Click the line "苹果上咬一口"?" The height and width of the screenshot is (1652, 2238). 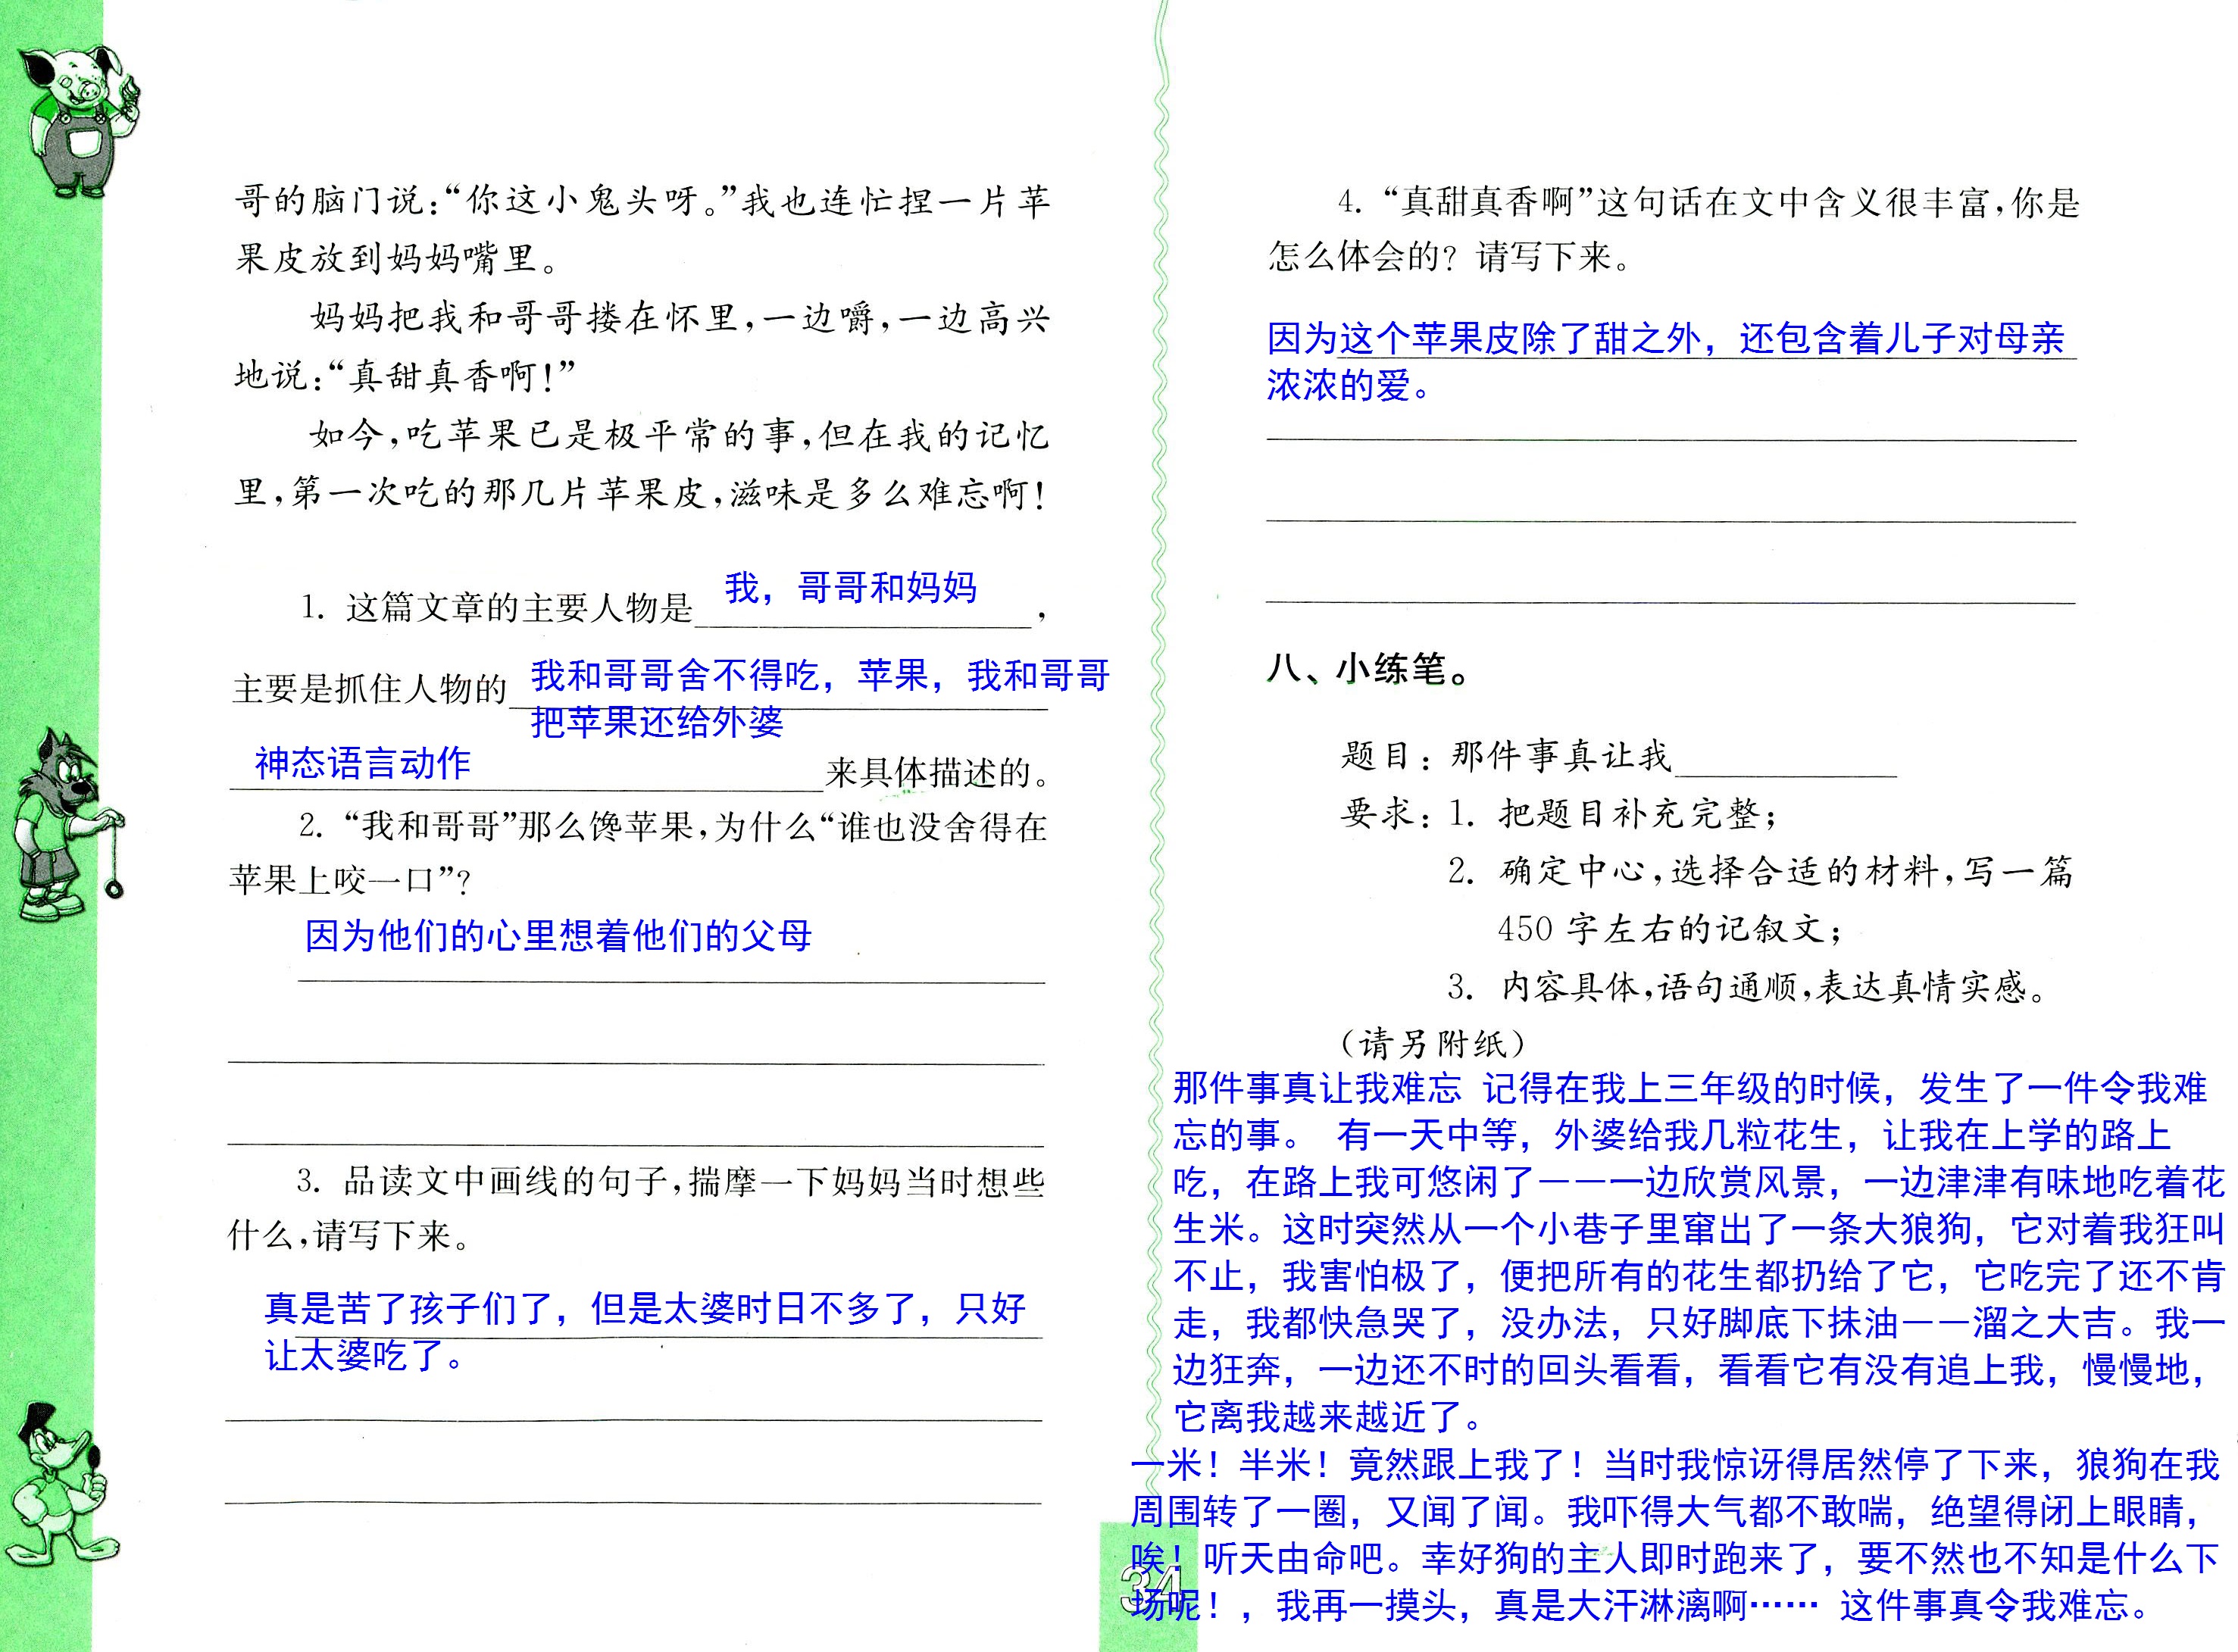pos(350,880)
